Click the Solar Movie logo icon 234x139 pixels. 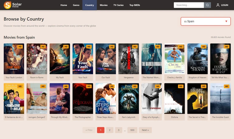pos(7,5)
